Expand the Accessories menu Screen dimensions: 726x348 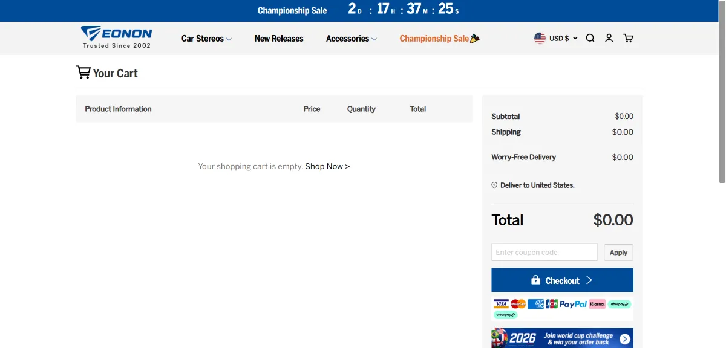pos(352,39)
